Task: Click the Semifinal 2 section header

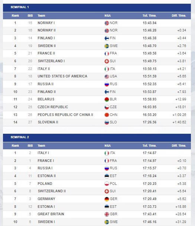Action: tap(97, 138)
